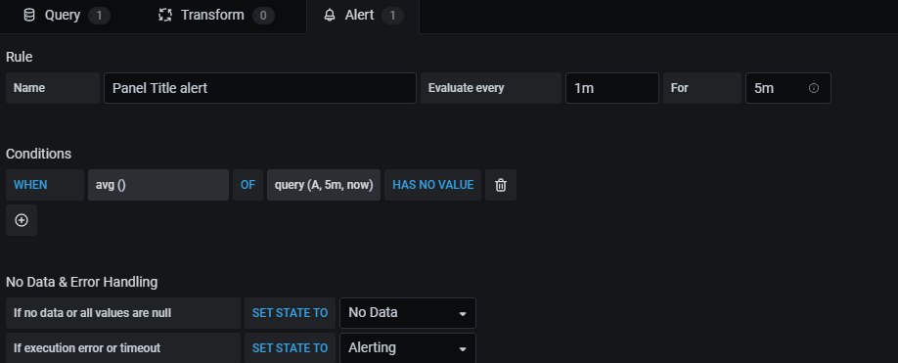Click the database icon on Query tab
The image size is (898, 363).
(x=28, y=16)
